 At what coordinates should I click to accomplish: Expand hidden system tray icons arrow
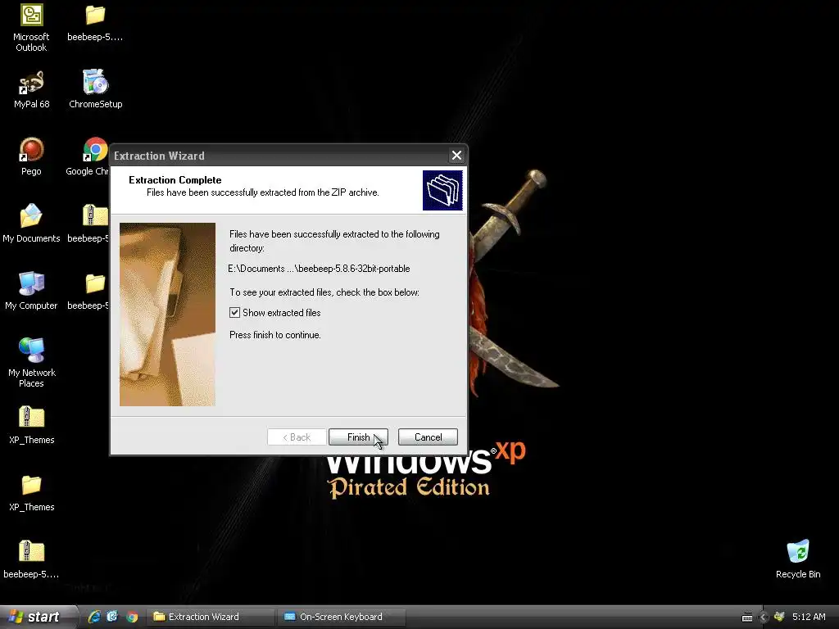(x=764, y=618)
